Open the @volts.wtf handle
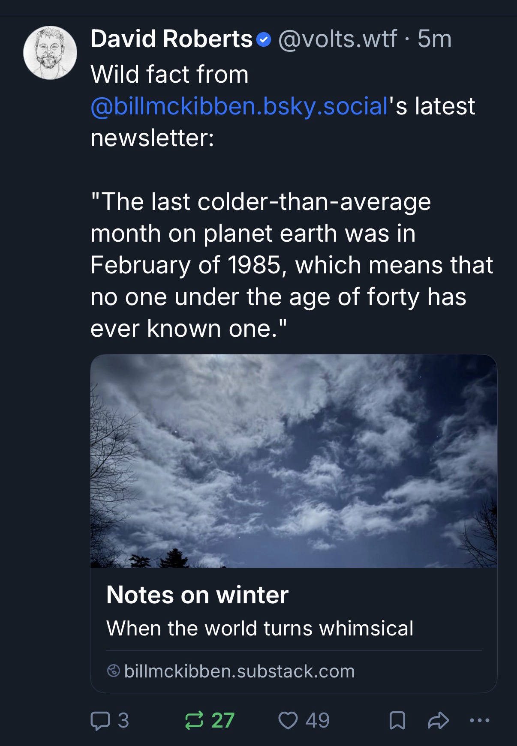Viewport: 517px width, 746px height. pyautogui.click(x=338, y=39)
